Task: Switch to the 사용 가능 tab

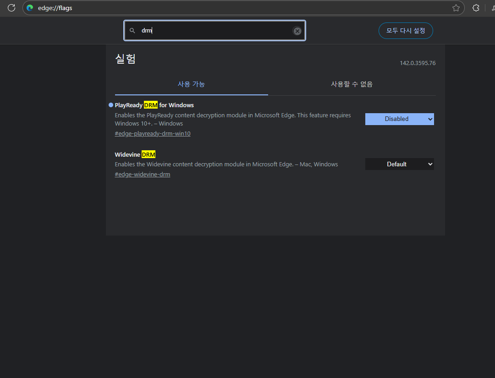Action: pyautogui.click(x=191, y=84)
